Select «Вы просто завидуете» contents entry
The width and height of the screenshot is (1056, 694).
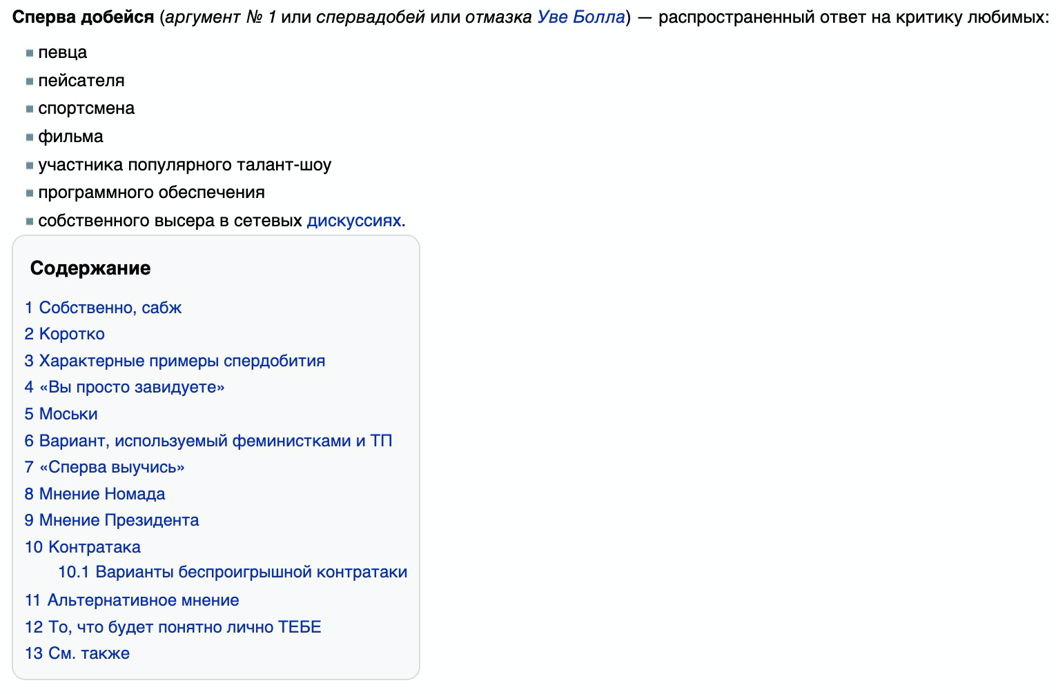125,387
